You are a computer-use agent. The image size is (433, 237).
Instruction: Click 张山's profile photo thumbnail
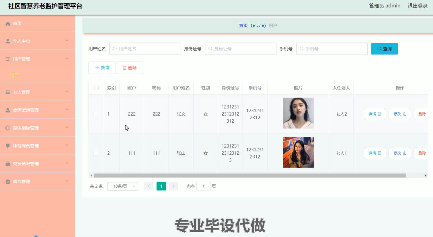pos(298,152)
